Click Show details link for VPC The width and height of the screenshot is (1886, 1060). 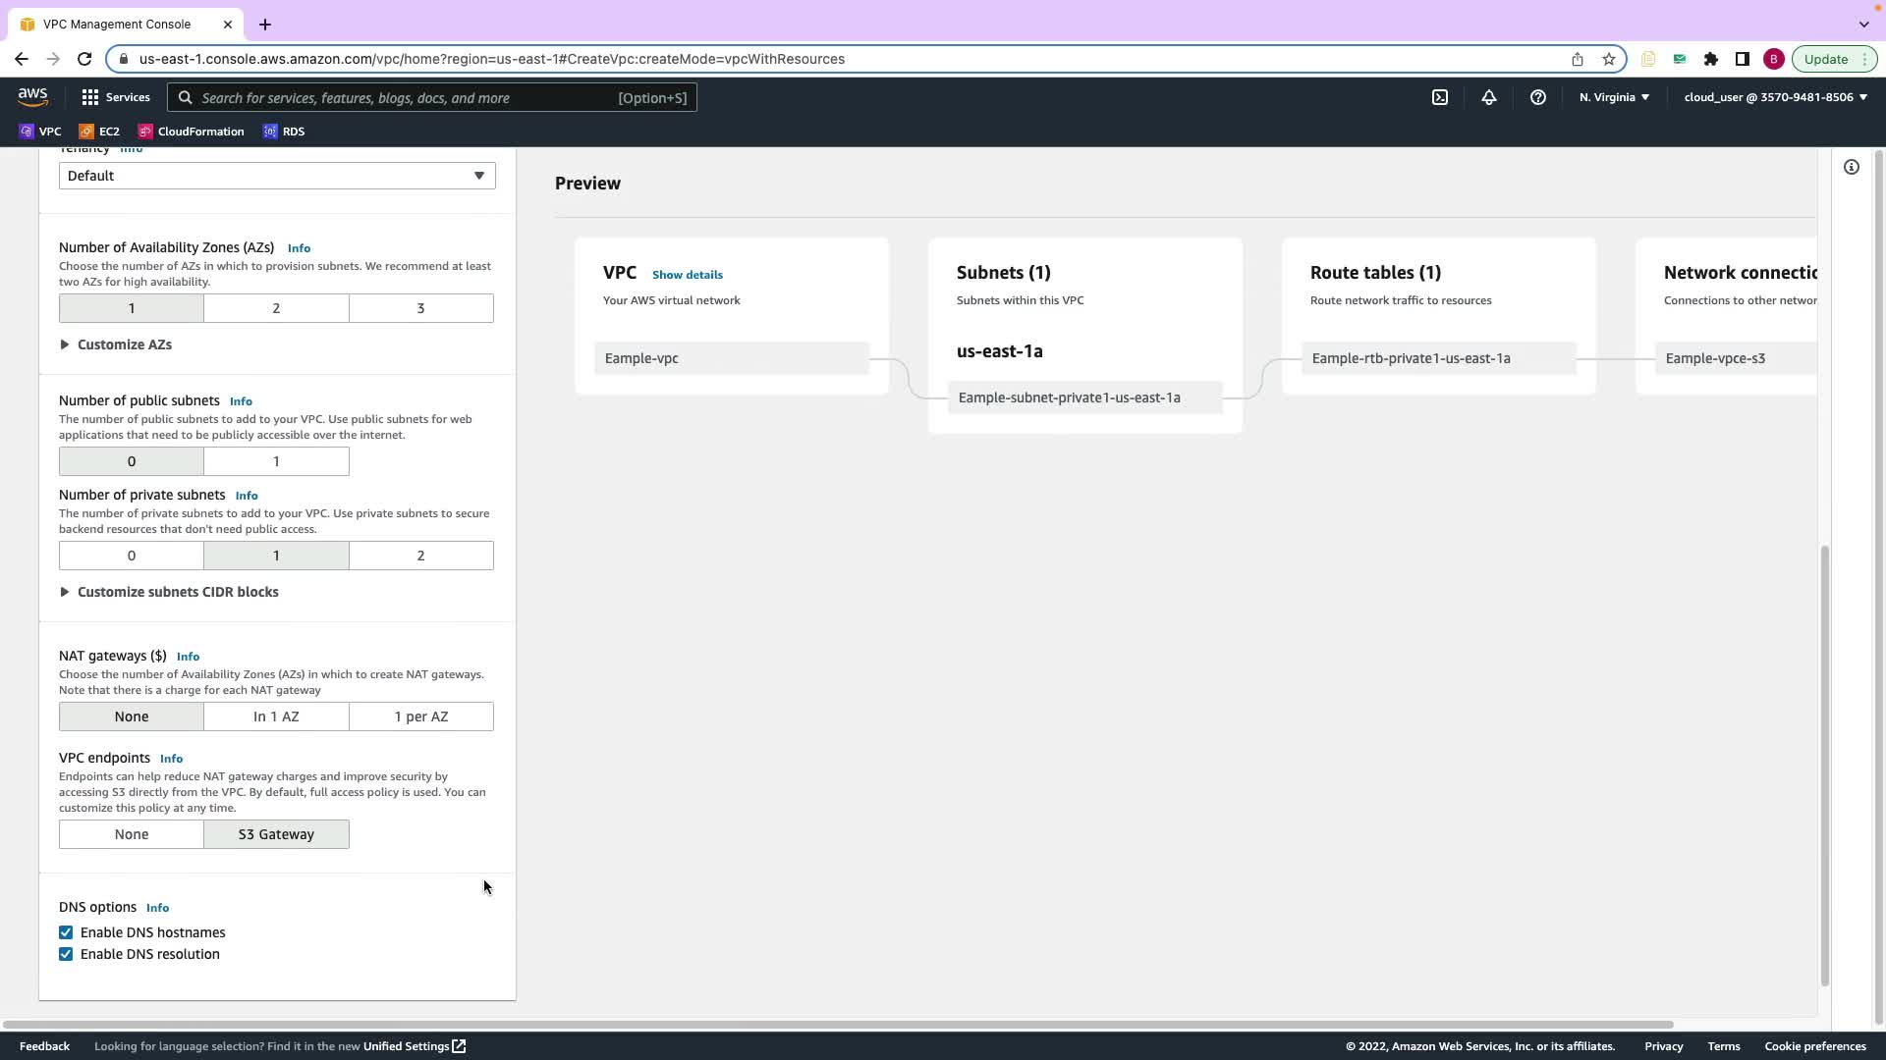click(687, 275)
